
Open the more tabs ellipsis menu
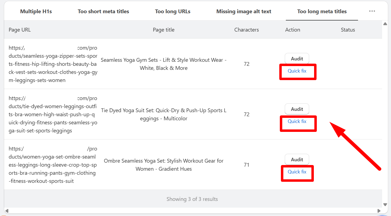click(372, 11)
